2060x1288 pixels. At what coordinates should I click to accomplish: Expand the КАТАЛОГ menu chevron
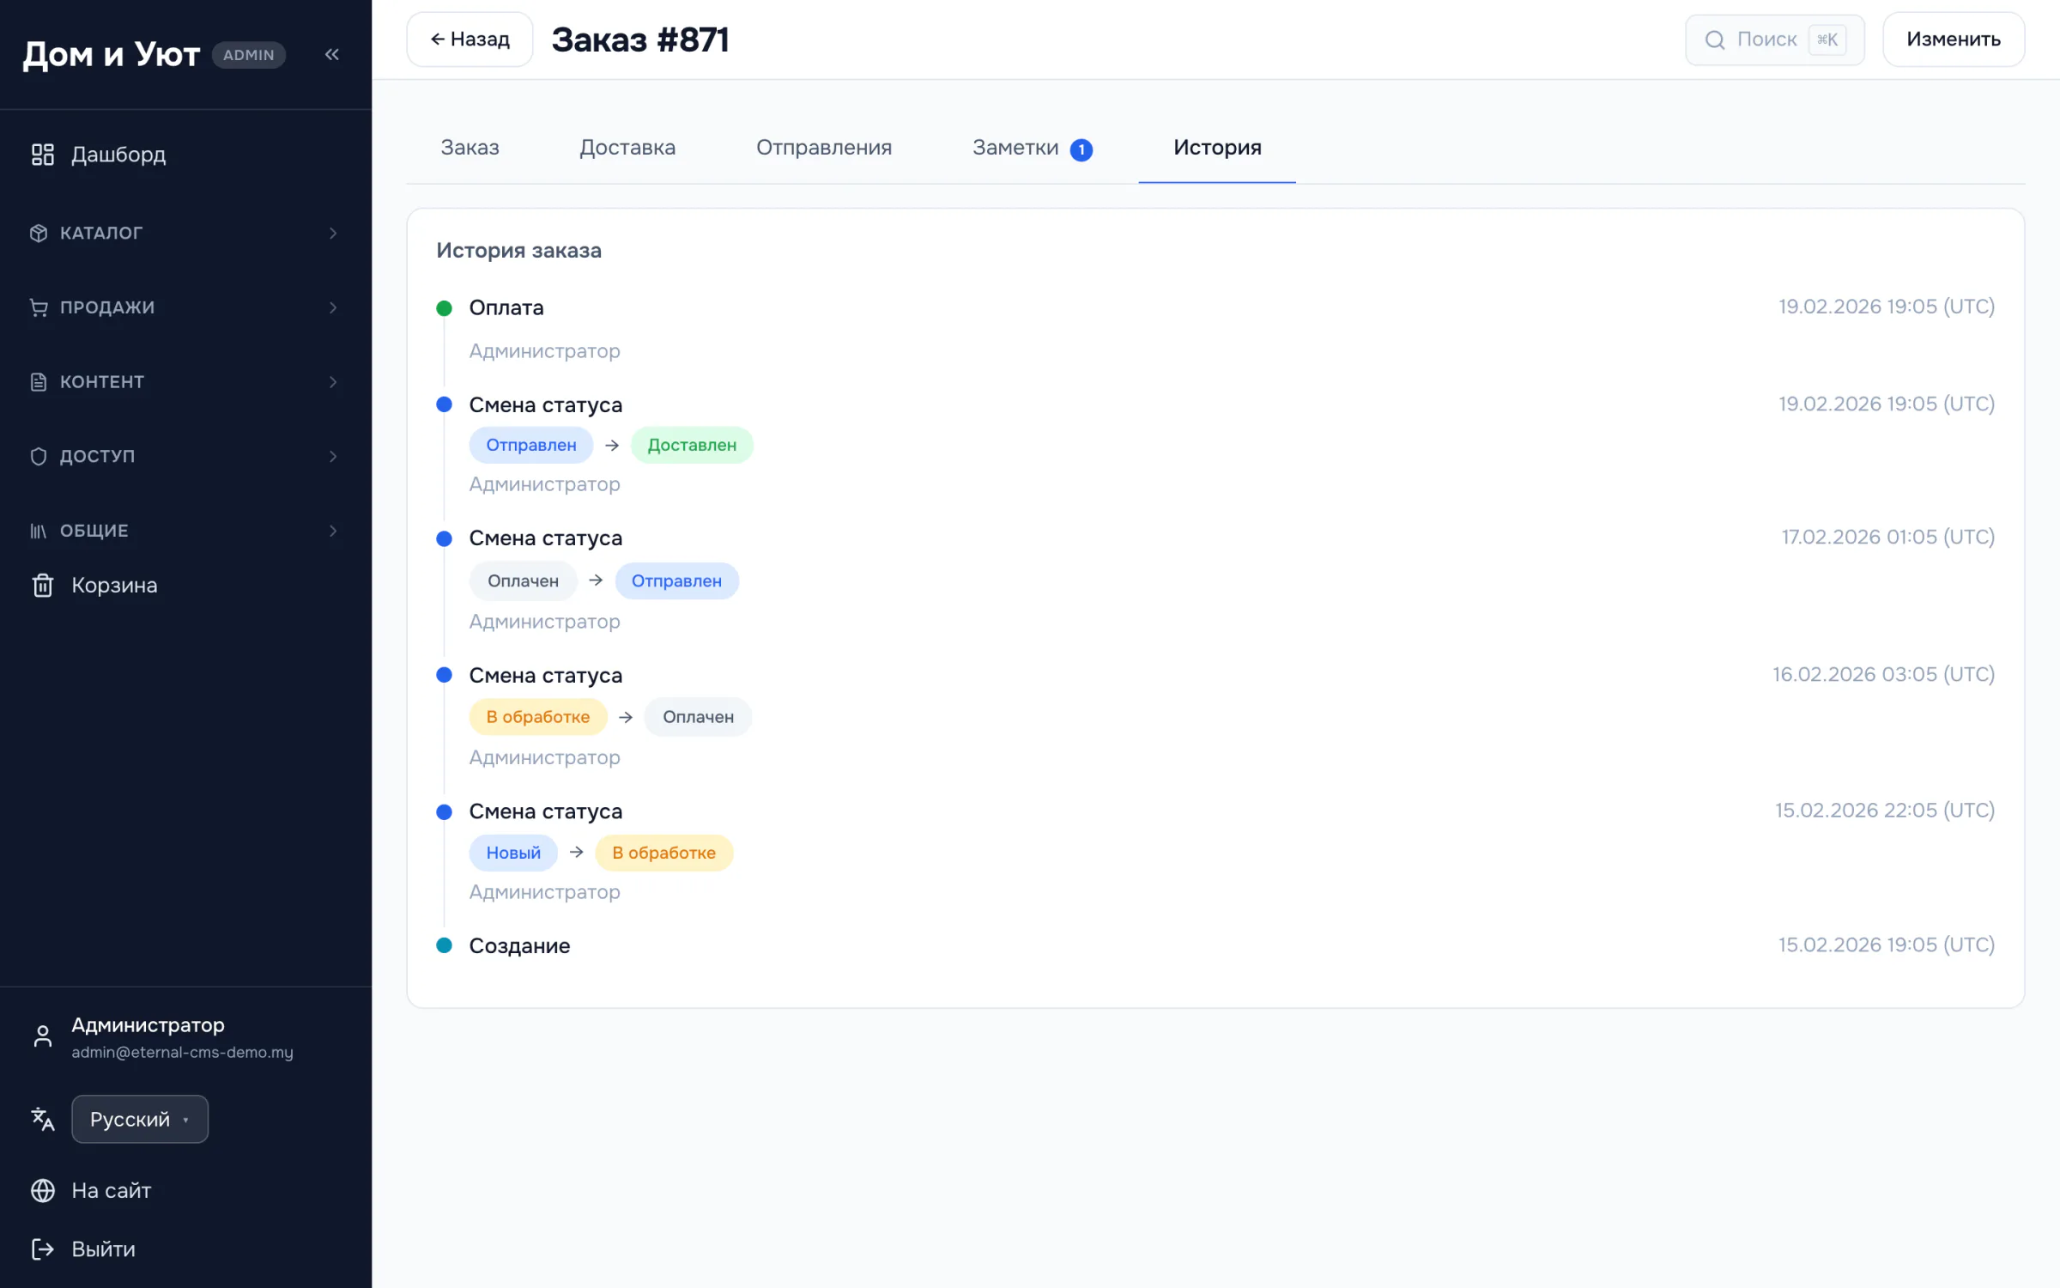(333, 233)
